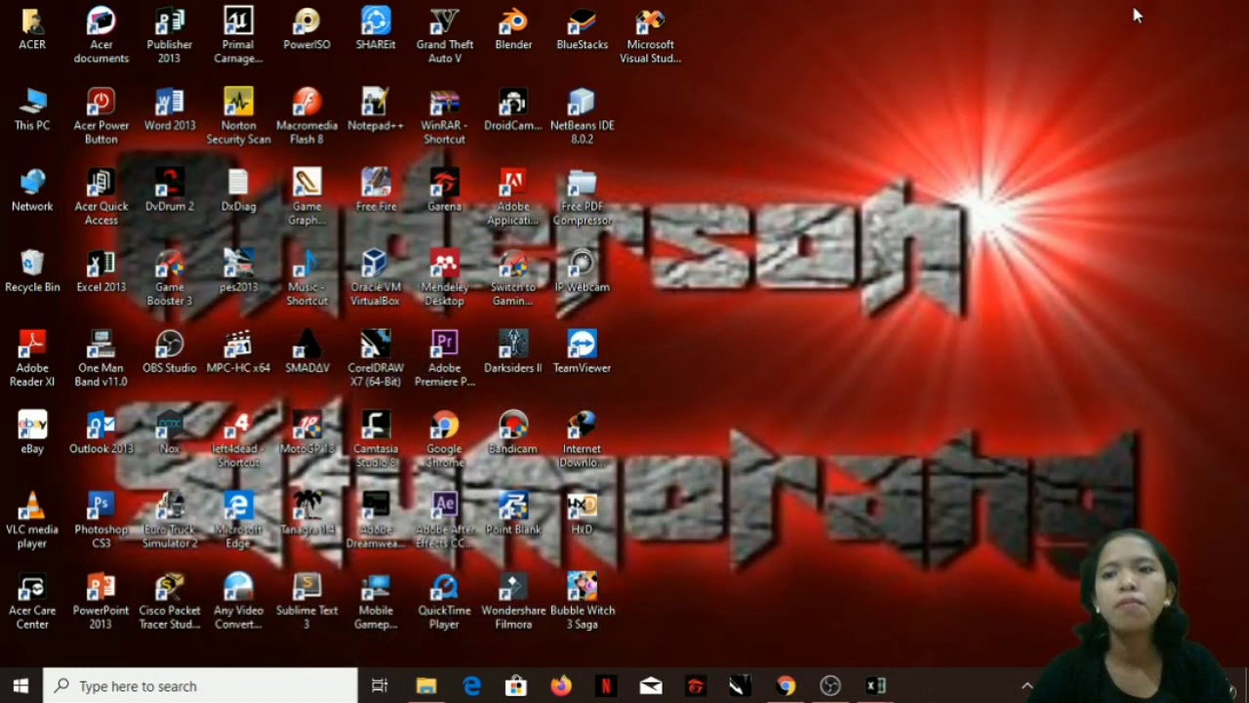Select the Oracle VM VirtualBox icon

pos(376,278)
